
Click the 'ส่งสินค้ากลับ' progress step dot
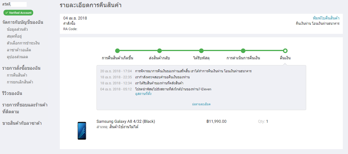click(x=160, y=51)
